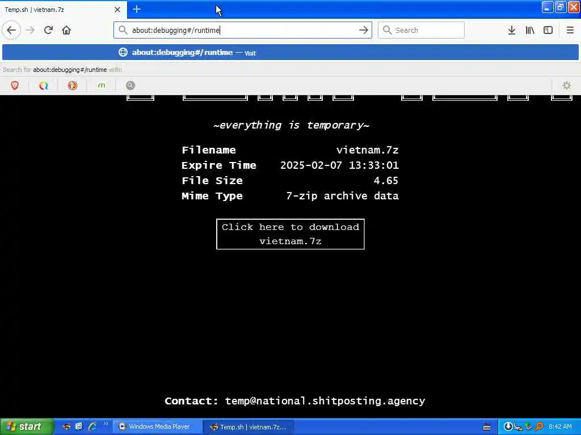Screen dimensions: 581x435
Task: Reload the current page
Action: (48, 30)
